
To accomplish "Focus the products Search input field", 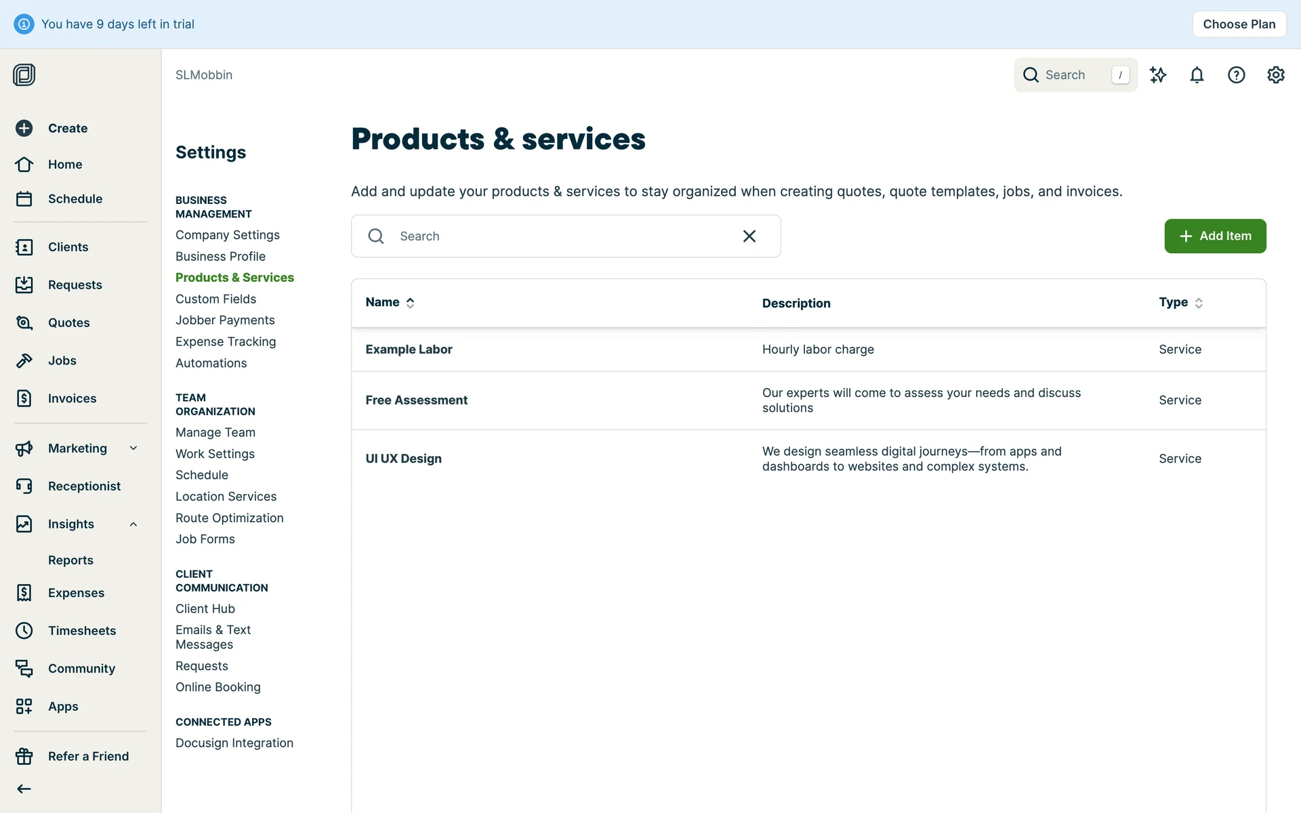I will tap(556, 236).
